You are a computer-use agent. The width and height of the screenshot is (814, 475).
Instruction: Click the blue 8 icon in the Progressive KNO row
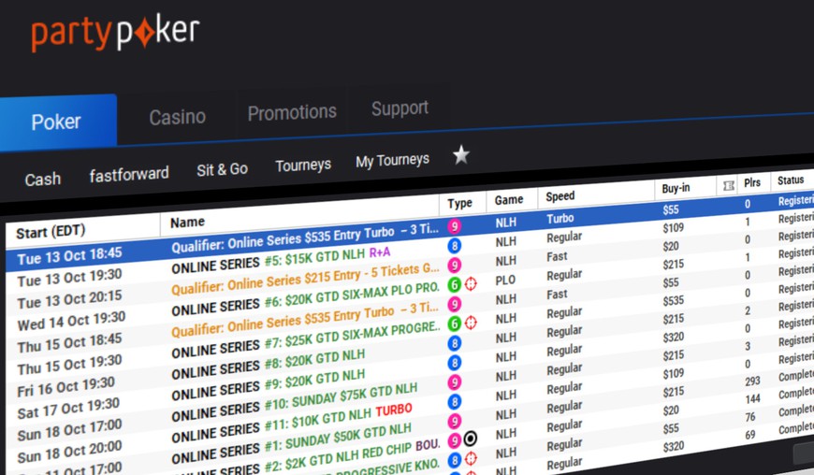click(454, 460)
